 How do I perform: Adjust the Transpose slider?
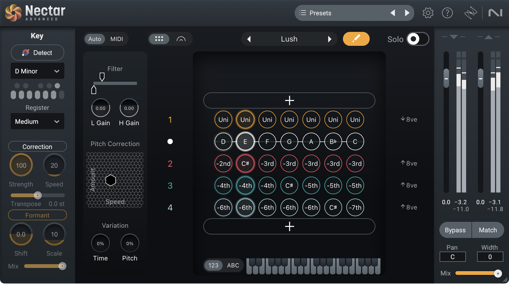(x=38, y=195)
